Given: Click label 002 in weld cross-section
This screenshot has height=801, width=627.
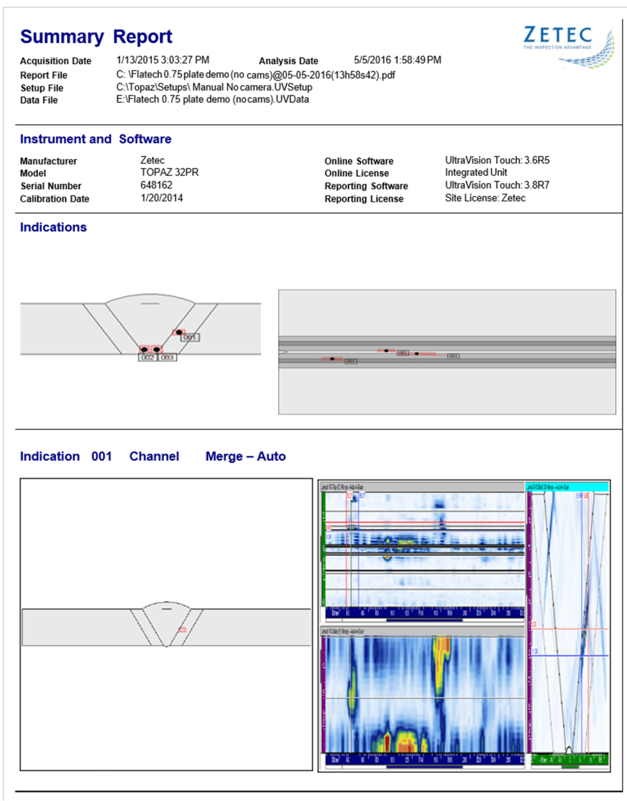Looking at the screenshot, I should [x=147, y=357].
